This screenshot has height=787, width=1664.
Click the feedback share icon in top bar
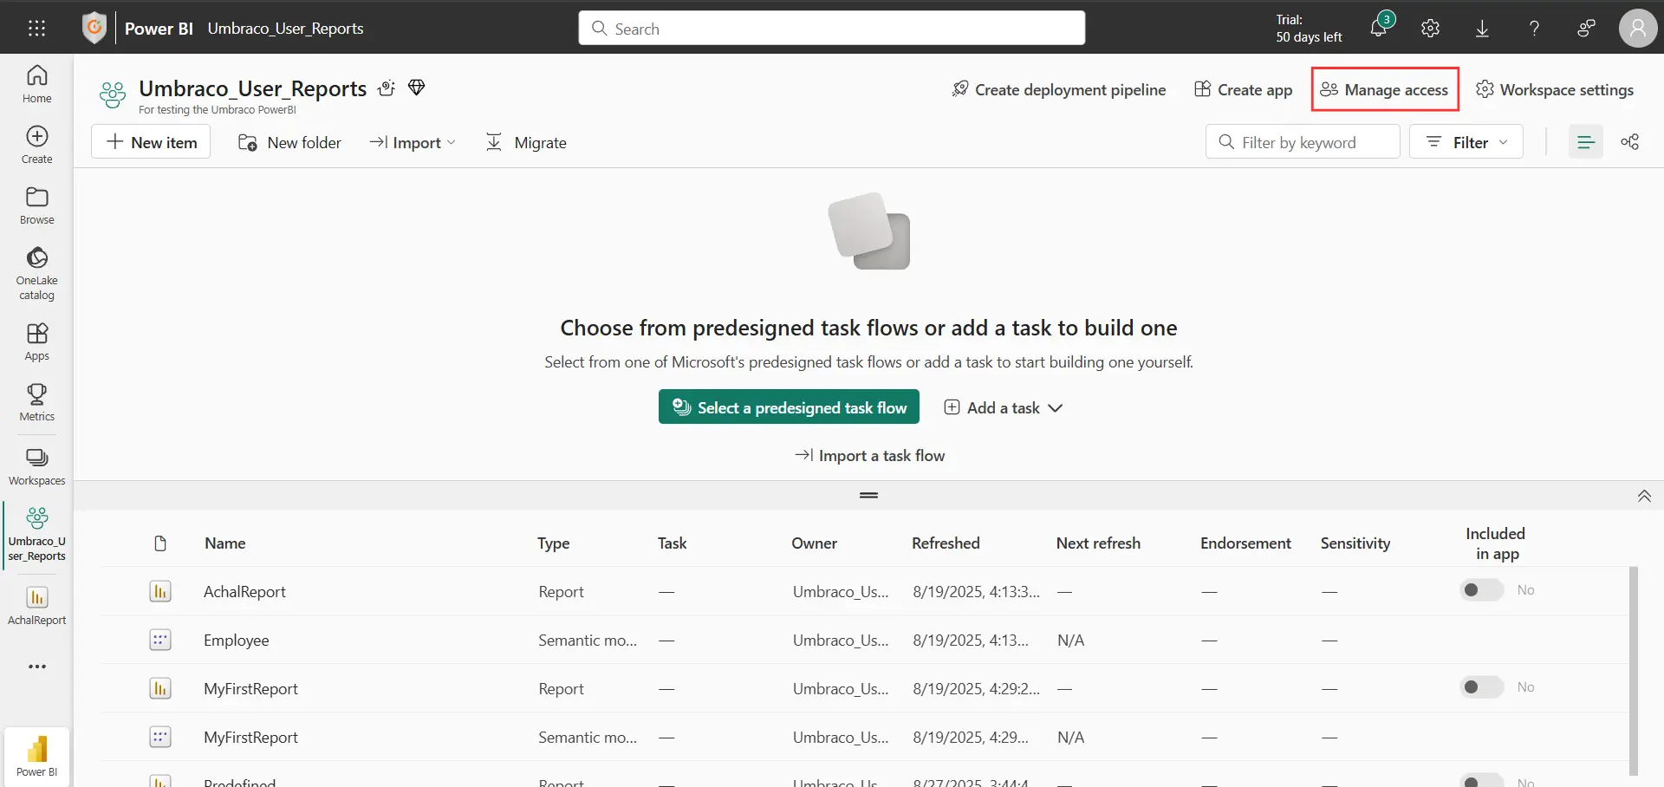coord(1586,28)
